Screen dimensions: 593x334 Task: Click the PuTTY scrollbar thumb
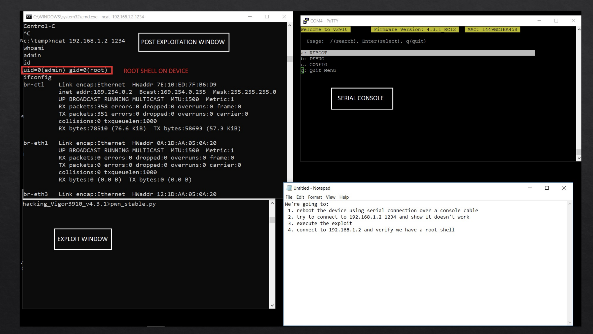click(579, 152)
